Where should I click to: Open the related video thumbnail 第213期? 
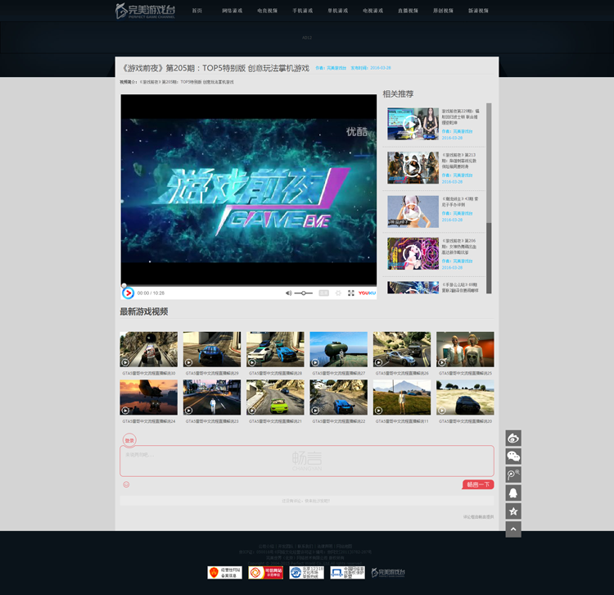pyautogui.click(x=413, y=168)
